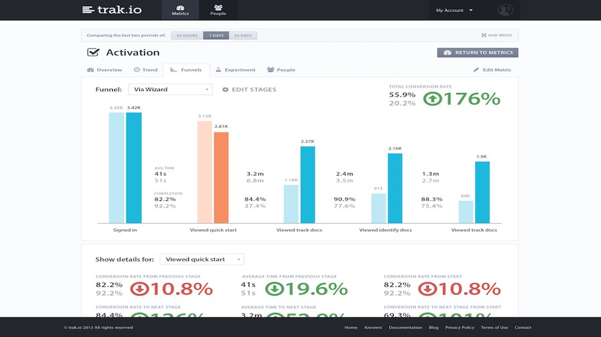Click green down arrow beside 19.6%

point(274,288)
